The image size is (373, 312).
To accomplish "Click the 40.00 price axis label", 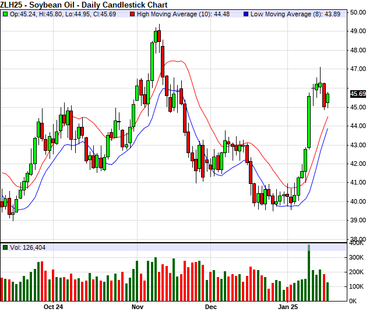I will tap(358, 202).
